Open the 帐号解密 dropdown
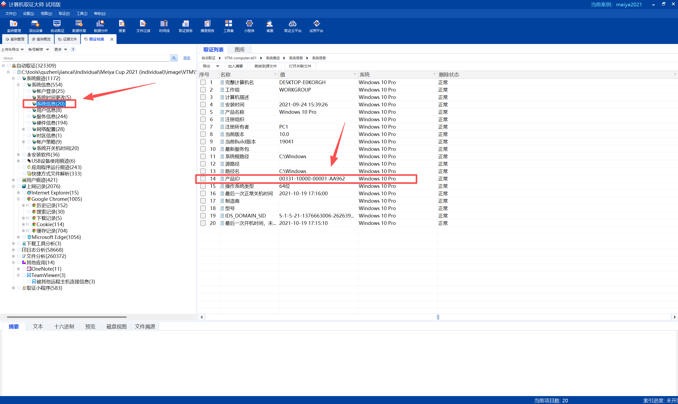 [x=39, y=49]
